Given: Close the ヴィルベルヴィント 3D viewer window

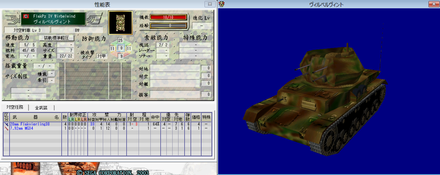Looking at the screenshot, I should tap(433, 4).
